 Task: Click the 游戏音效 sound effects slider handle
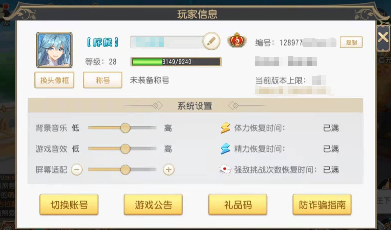pyautogui.click(x=125, y=149)
